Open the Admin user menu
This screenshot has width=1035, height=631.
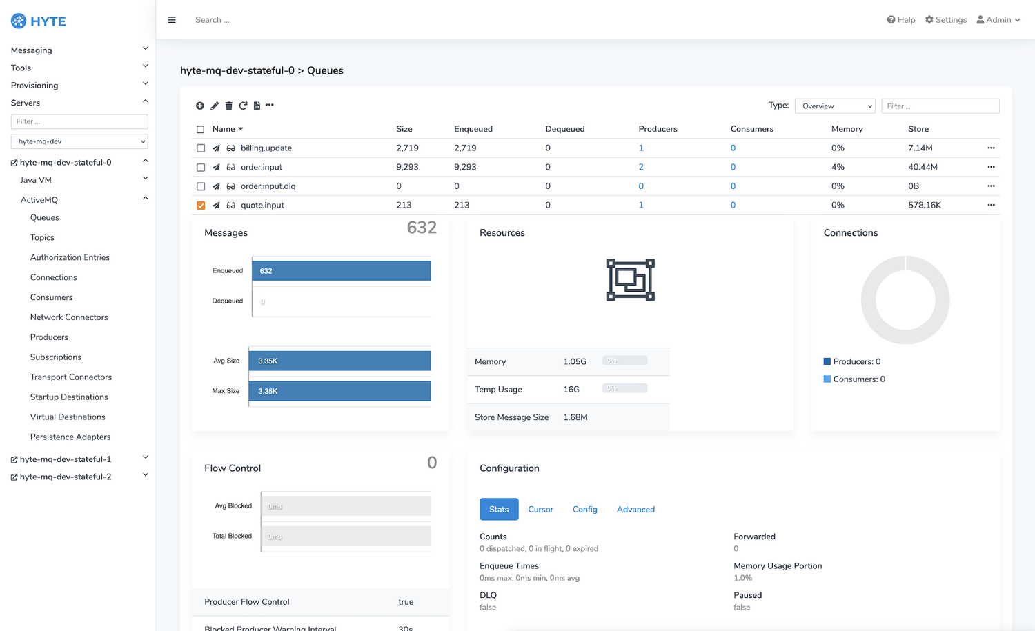pos(998,20)
